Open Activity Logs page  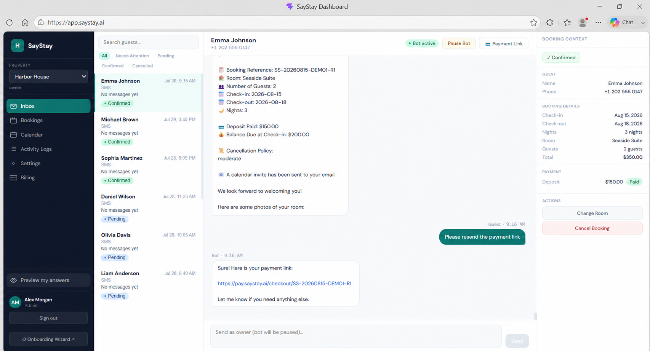[x=48, y=149]
